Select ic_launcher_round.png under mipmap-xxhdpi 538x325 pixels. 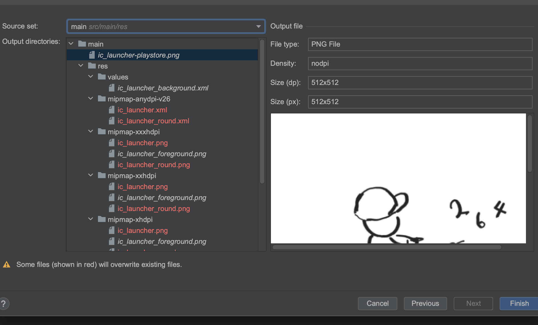coord(154,209)
